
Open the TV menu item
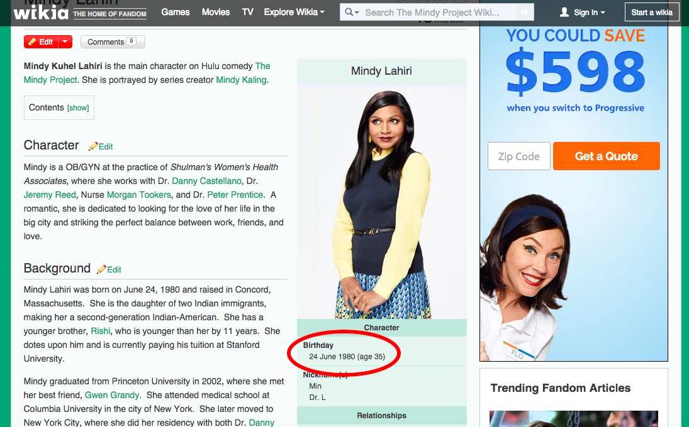click(247, 13)
